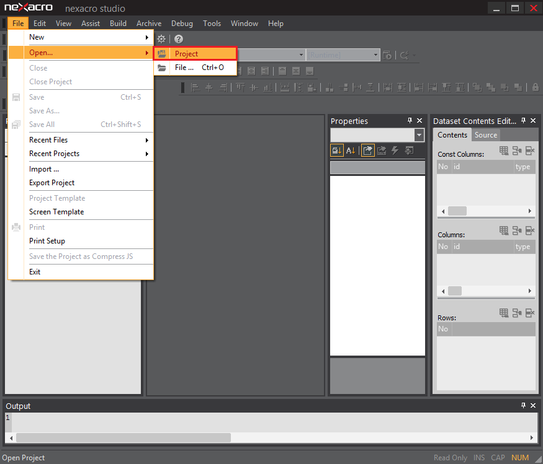Image resolution: width=543 pixels, height=464 pixels.
Task: Delete row icon in Rows section
Action: point(530,313)
